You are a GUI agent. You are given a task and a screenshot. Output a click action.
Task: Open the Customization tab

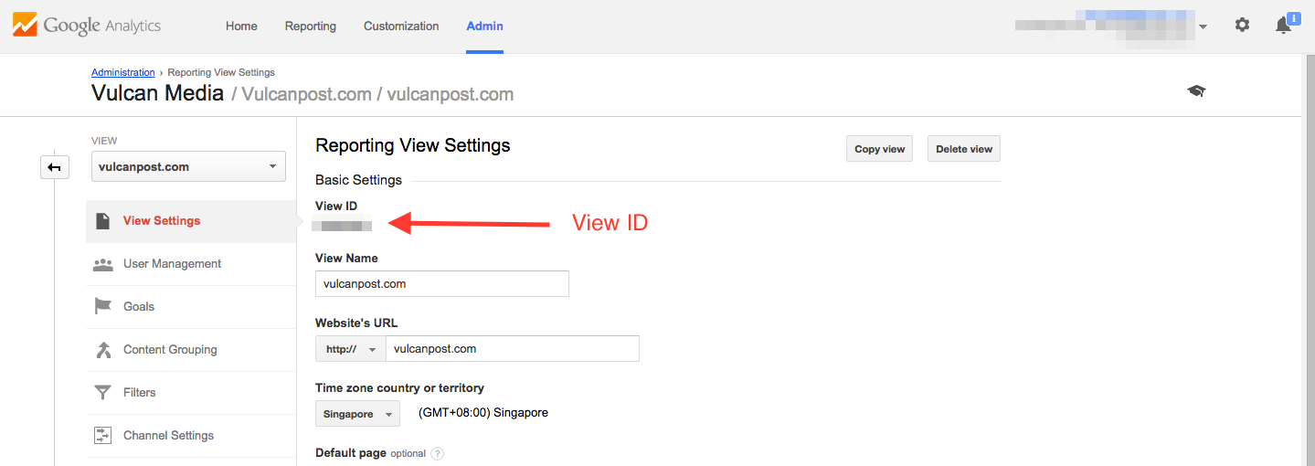[401, 26]
